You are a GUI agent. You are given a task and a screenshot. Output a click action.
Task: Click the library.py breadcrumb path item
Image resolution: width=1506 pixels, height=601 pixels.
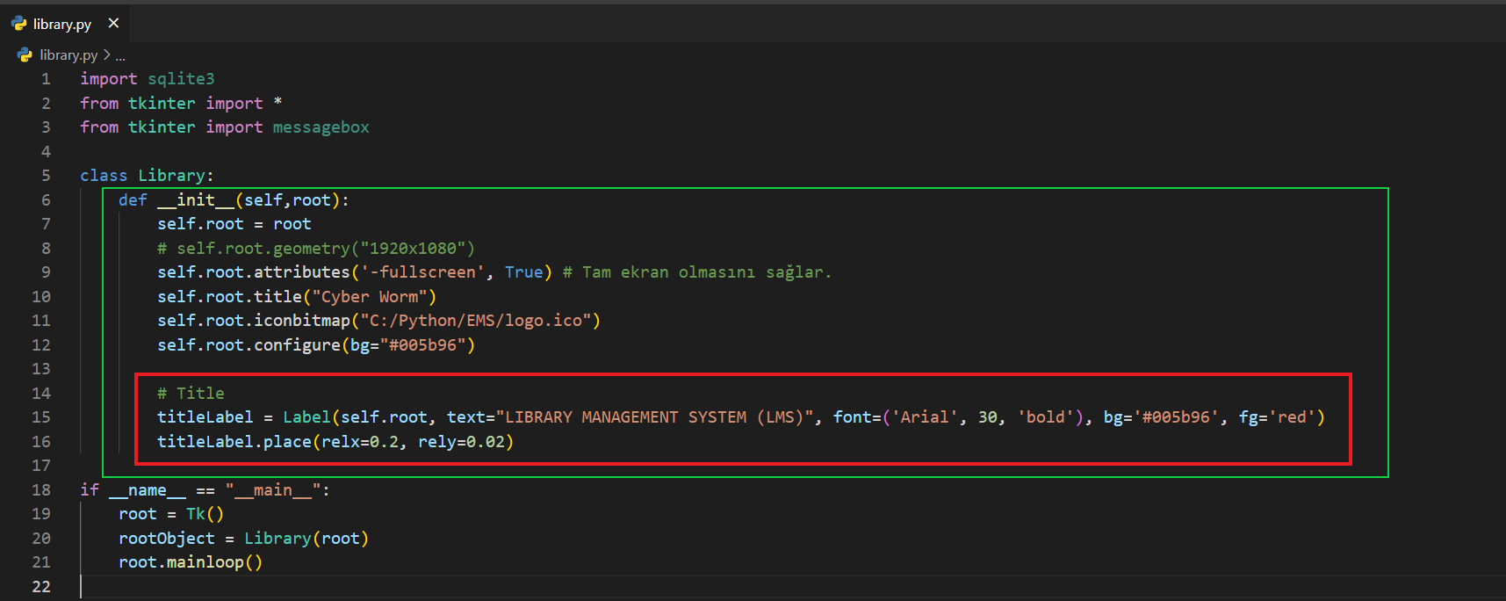click(68, 54)
